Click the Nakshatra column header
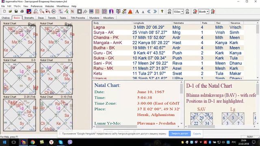260x146 pixels. [186, 23]
